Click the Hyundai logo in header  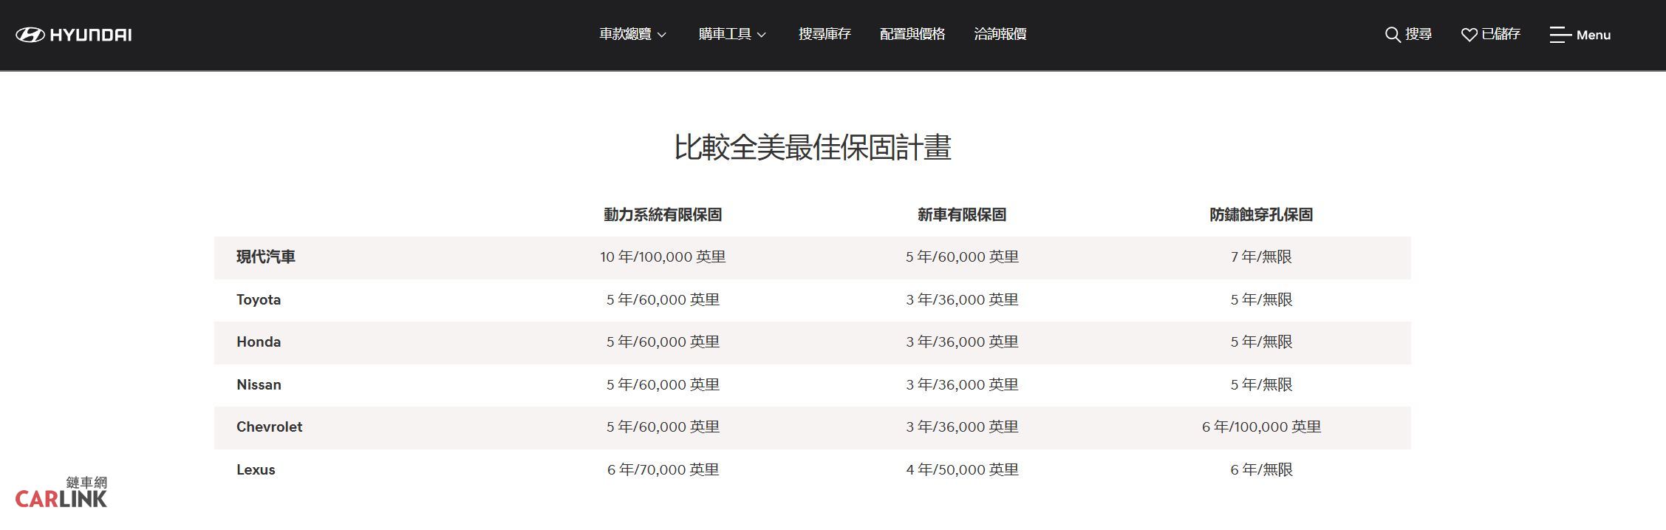[74, 35]
